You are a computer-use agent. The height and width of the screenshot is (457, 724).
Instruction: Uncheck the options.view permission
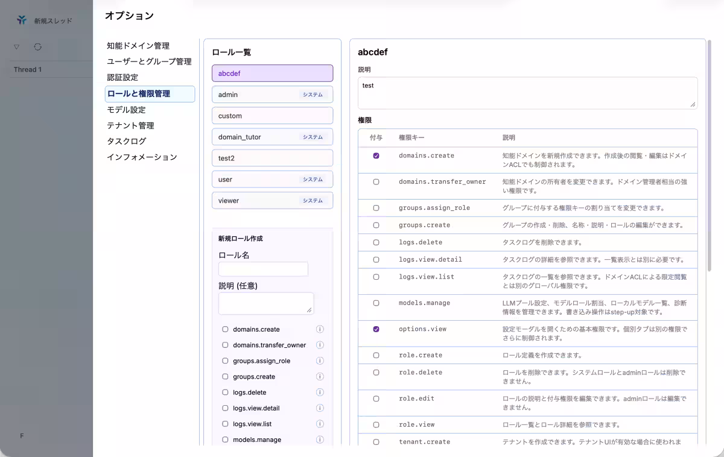[376, 329]
